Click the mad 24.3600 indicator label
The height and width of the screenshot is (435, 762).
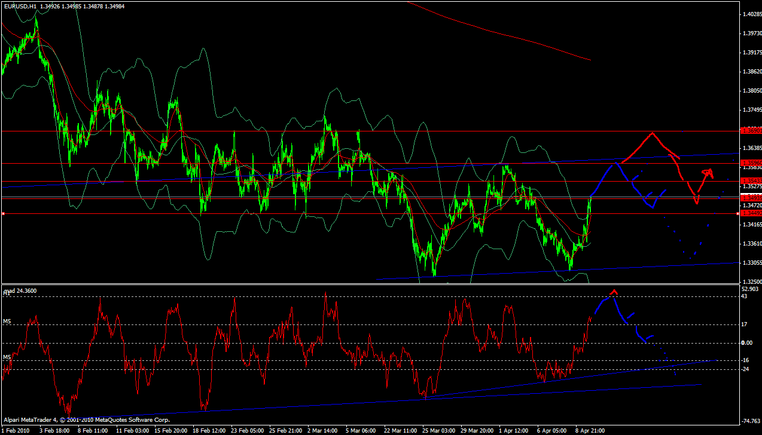point(20,291)
